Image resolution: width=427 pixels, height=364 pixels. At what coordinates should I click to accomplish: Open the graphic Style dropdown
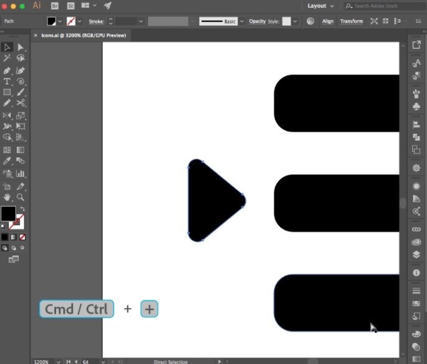point(295,21)
